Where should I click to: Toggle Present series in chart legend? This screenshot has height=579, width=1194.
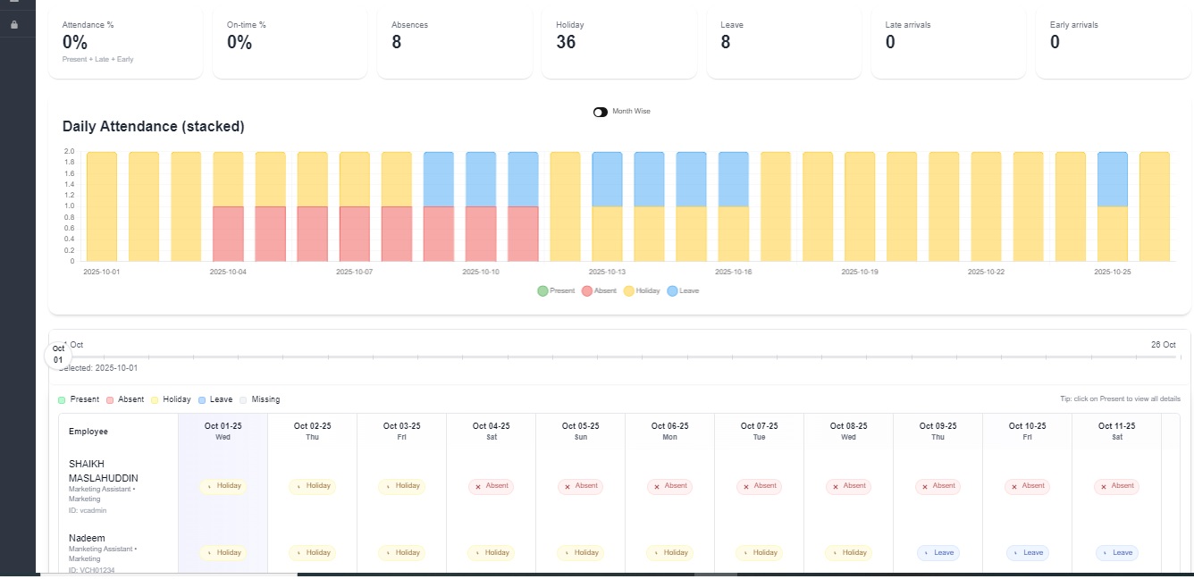click(x=542, y=291)
